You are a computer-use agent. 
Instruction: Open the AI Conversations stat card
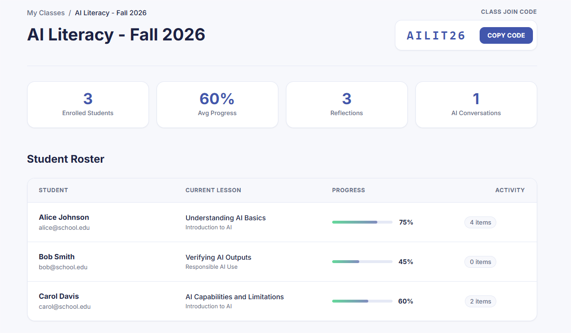pyautogui.click(x=476, y=105)
